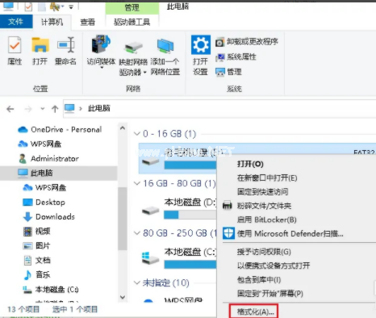This screenshot has width=376, height=318.
Task: Collapse the 16 GB - 80 GB (1) group
Action: click(x=137, y=183)
